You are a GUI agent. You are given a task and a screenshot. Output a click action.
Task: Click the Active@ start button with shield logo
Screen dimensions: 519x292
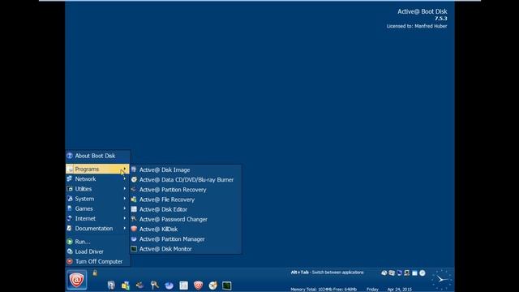tap(77, 280)
